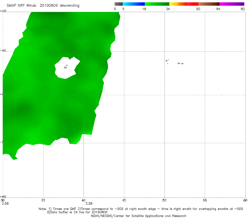This screenshot has height=218, width=248.
Task: Click the island outline inside the white swath gap
Action: coord(66,67)
